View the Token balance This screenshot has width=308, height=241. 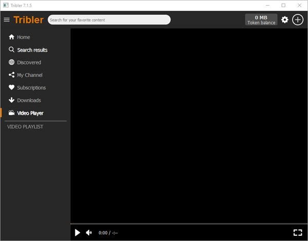pos(261,19)
